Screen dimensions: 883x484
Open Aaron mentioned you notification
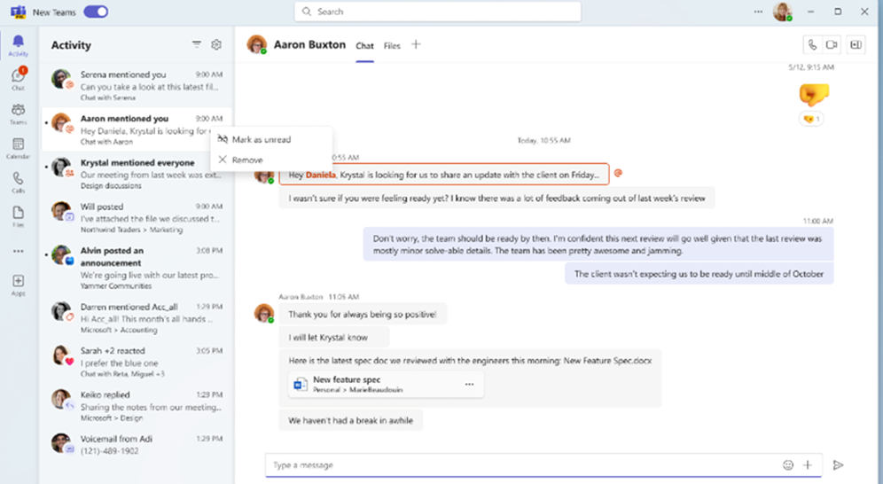137,129
